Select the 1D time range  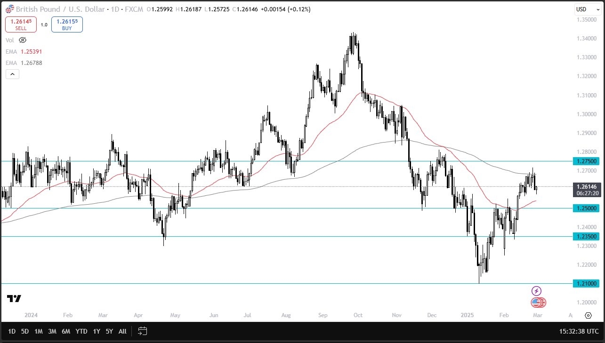[x=12, y=331]
